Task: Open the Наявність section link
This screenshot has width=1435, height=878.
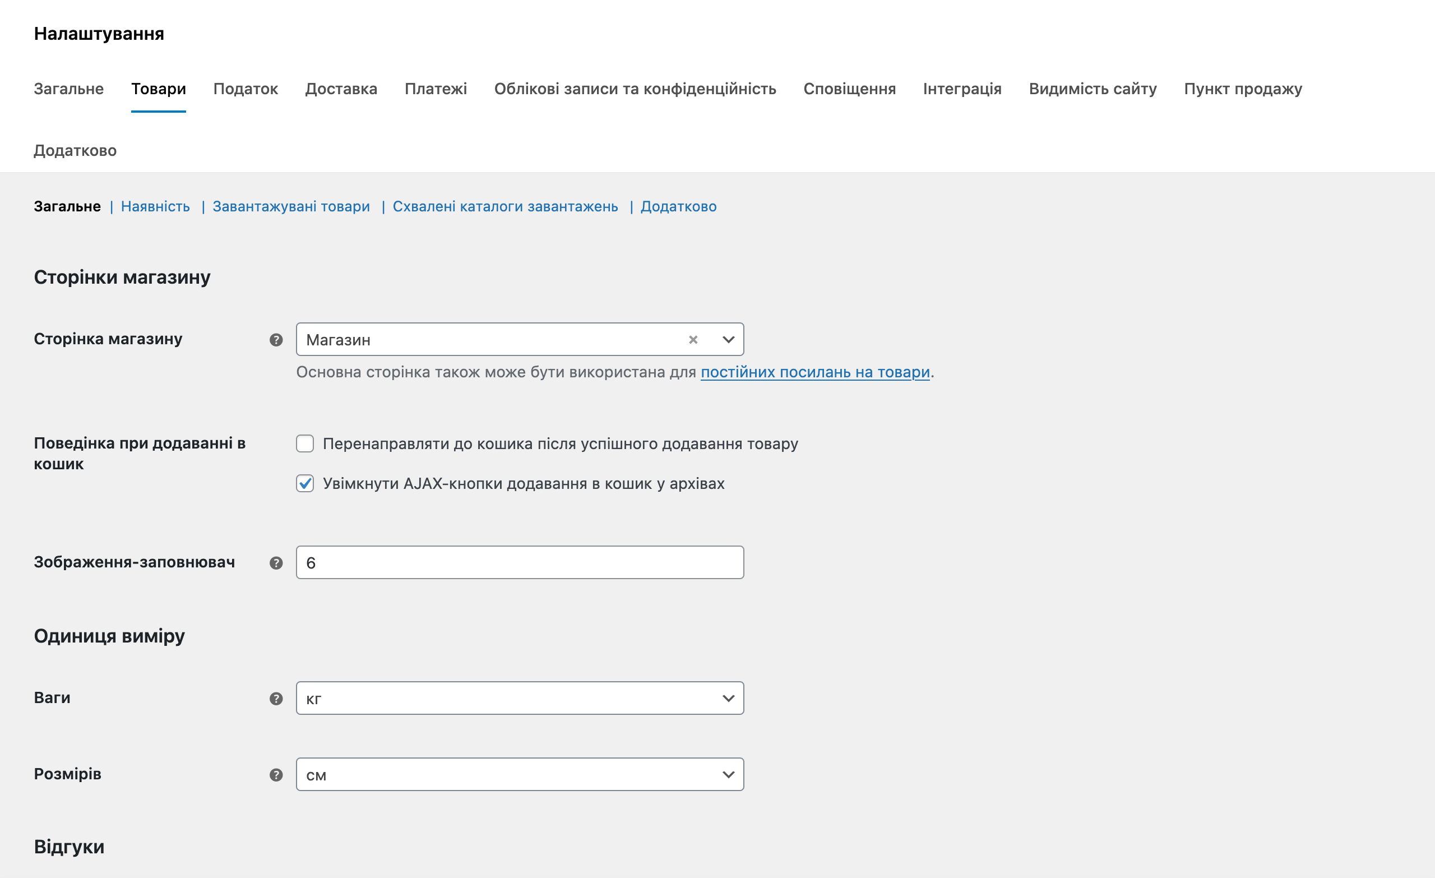Action: point(155,206)
